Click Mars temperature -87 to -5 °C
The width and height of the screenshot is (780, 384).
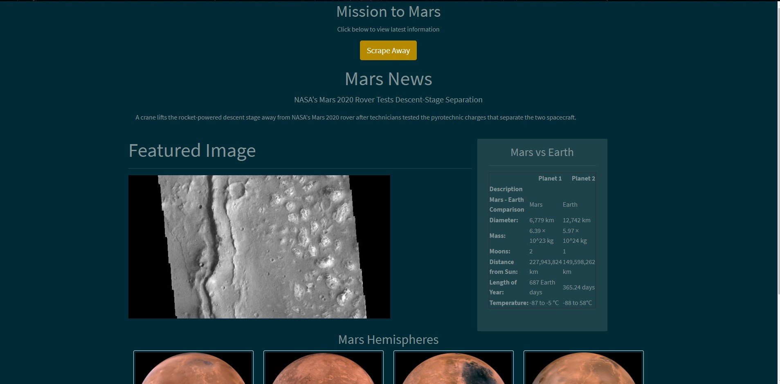[x=544, y=303]
